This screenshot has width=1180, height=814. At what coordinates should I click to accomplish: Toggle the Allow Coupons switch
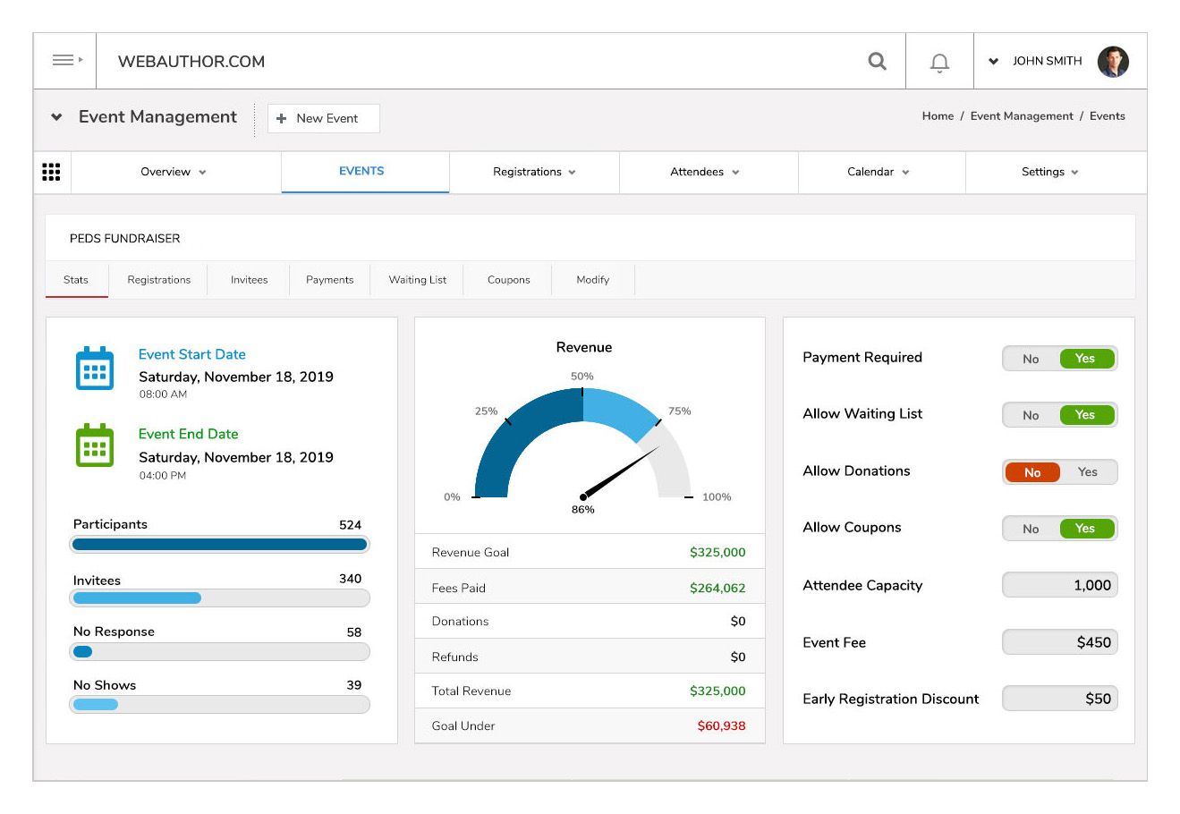pos(1059,529)
